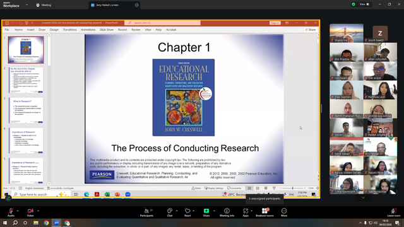The image size is (404, 227).
Task: Open the Zoom View layout button
Action: click(x=364, y=4)
